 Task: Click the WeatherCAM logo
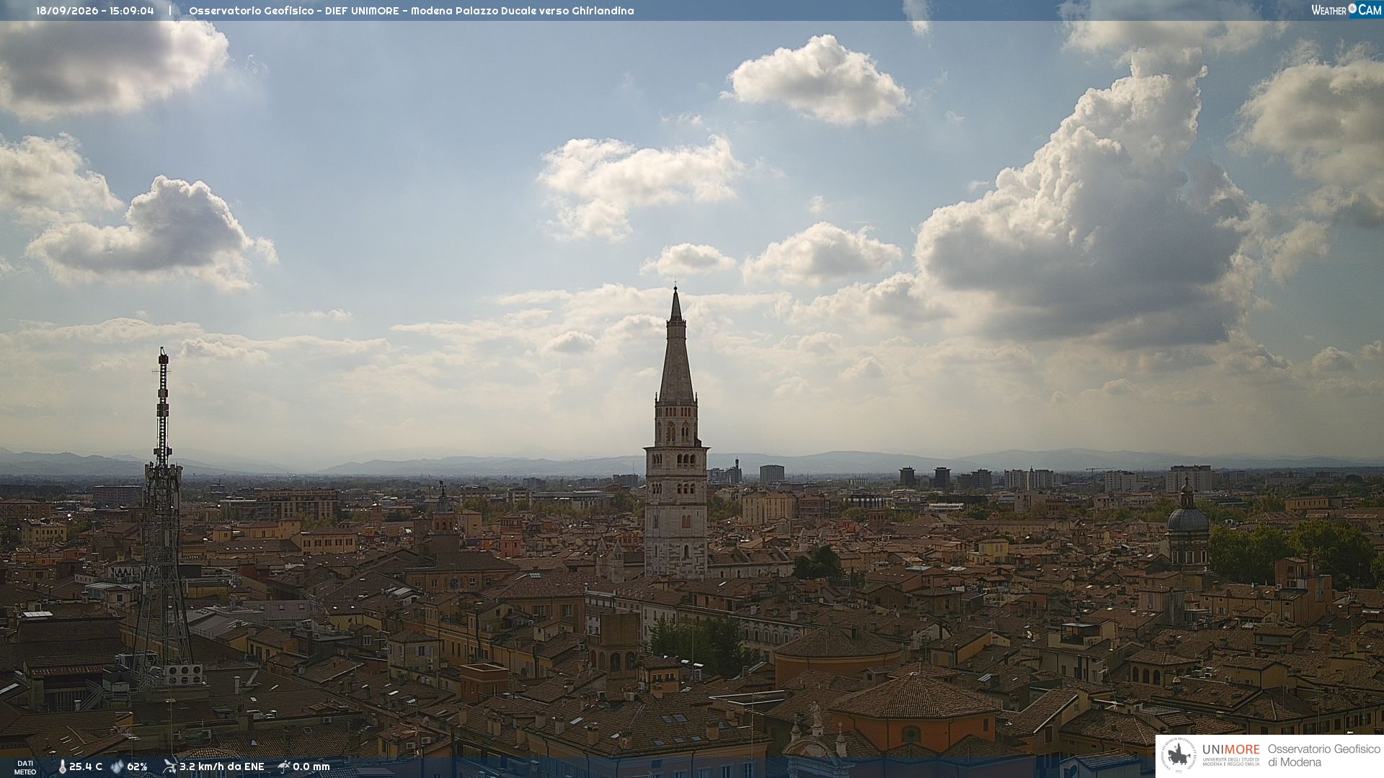point(1346,10)
